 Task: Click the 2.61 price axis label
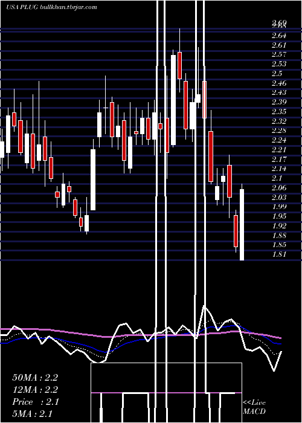pyautogui.click(x=279, y=45)
